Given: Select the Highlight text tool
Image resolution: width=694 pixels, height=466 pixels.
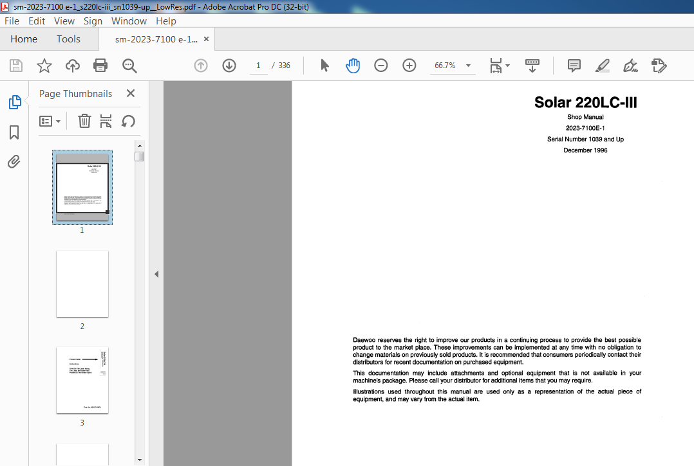Looking at the screenshot, I should (603, 66).
